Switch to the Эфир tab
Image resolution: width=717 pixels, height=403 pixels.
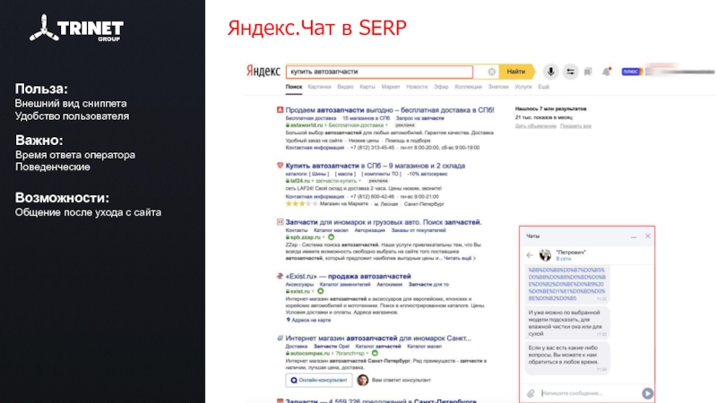(441, 87)
